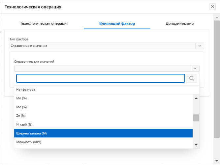
Task: Open the Тип фактора dropdown arrow
Action: tap(200, 46)
